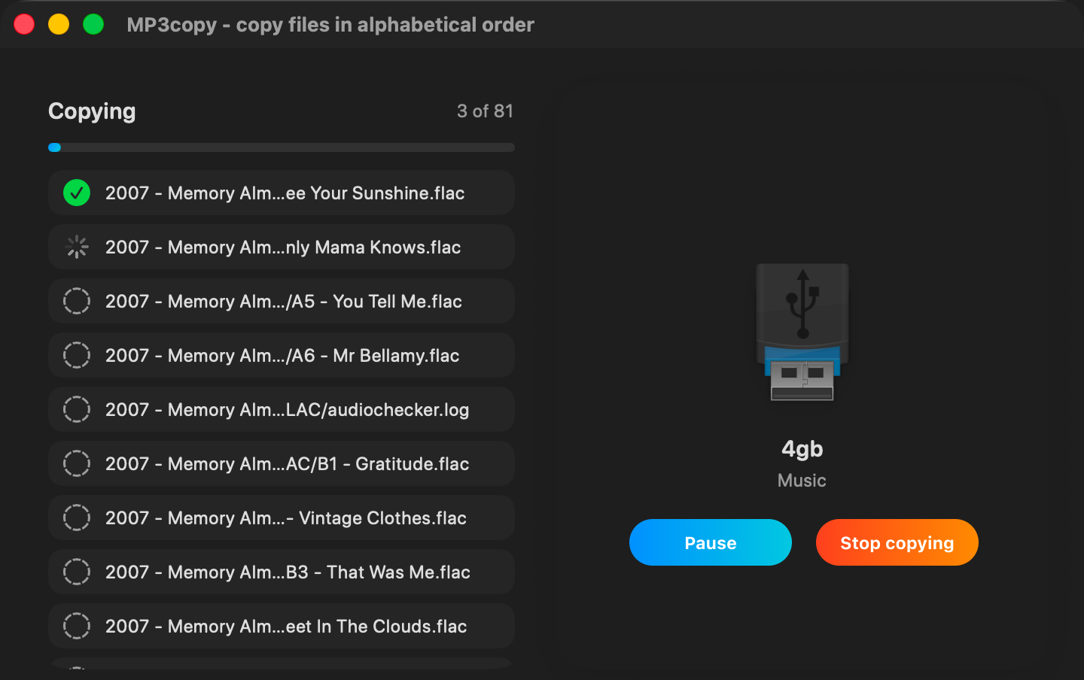
Task: Click the USB flash drive icon
Action: [802, 332]
